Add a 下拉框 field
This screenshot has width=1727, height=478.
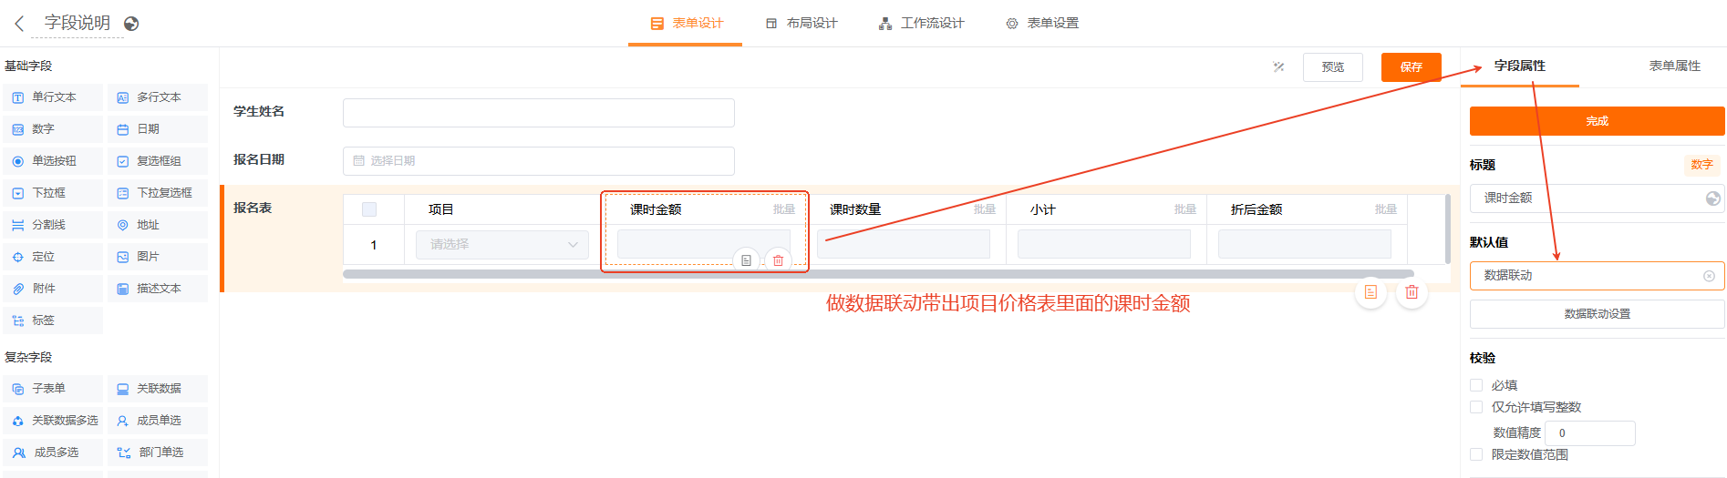pos(53,193)
